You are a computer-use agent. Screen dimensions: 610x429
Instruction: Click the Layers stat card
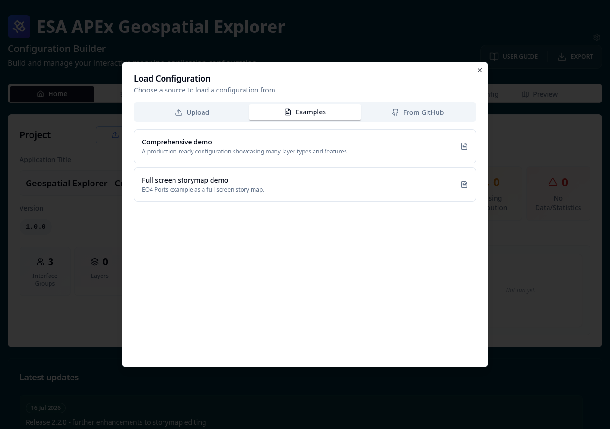(100, 268)
